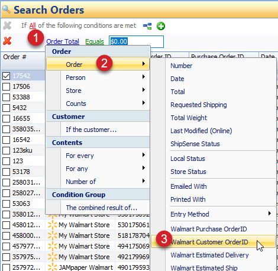This screenshot has height=271, width=278.
Task: Select Walmart Customer OrderID
Action: [213, 241]
